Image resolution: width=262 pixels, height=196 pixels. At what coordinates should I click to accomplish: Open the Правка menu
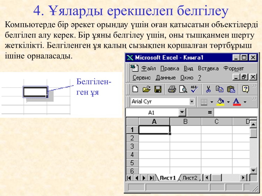(170, 68)
